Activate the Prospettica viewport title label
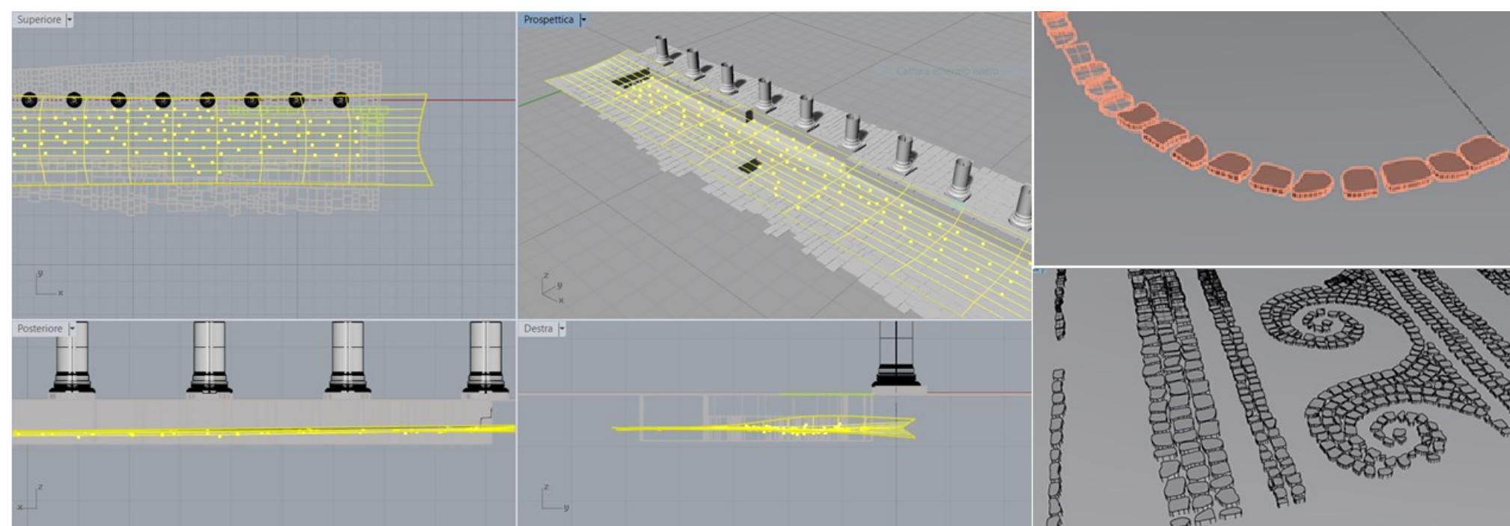 pos(548,19)
